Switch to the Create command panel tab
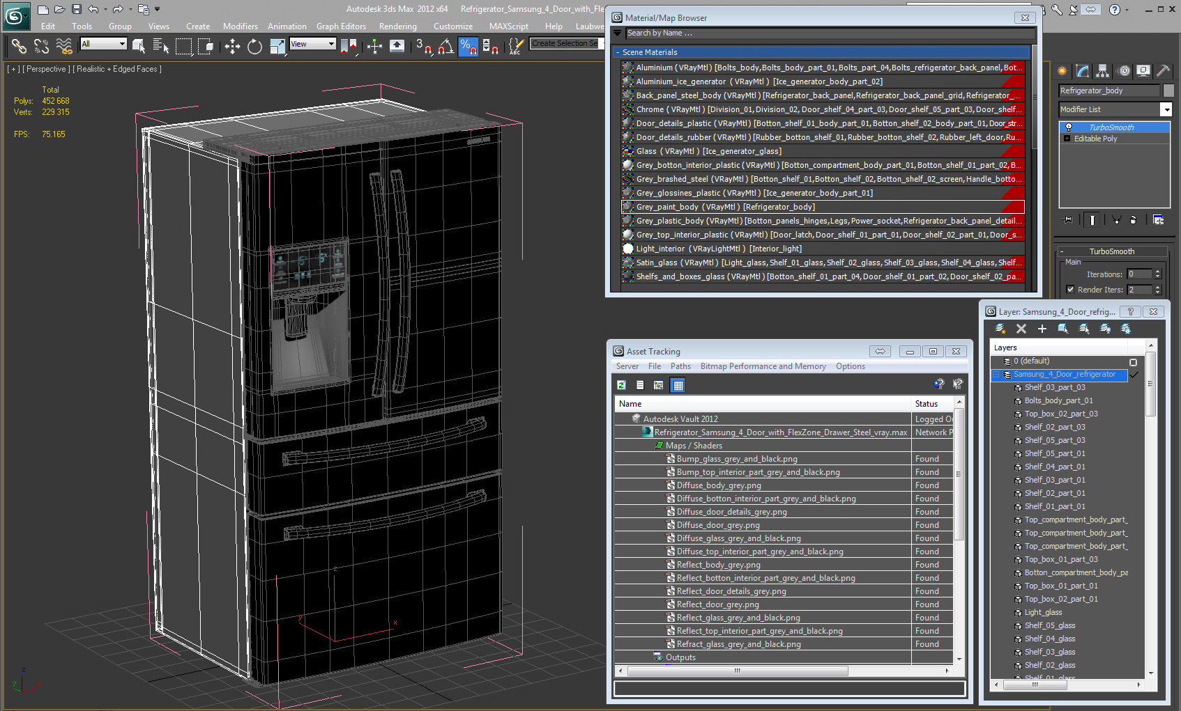Screen dimensions: 1181x711 pyautogui.click(x=1062, y=71)
